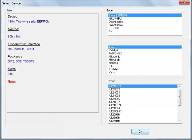Image resolution: width=192 pixels, height=140 pixels.
Task: Select ZGS 001 type
Action: coord(145,28)
